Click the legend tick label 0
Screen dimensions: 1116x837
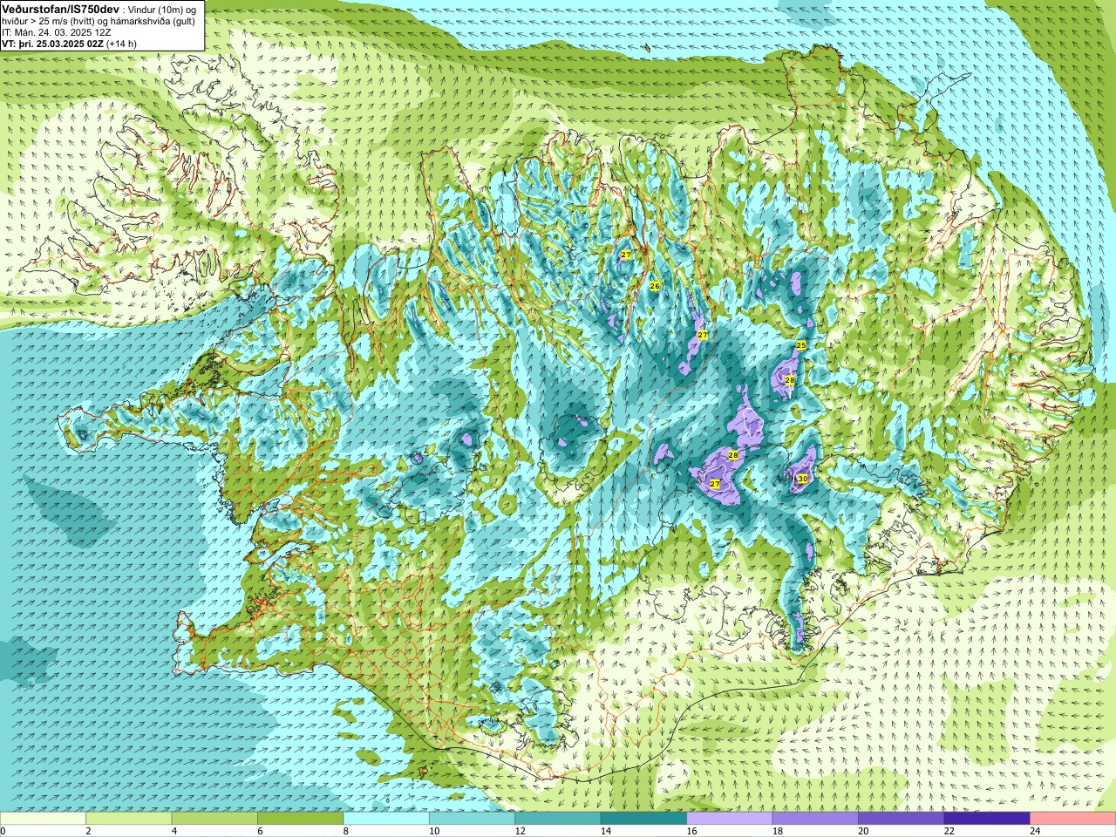pos(3,831)
